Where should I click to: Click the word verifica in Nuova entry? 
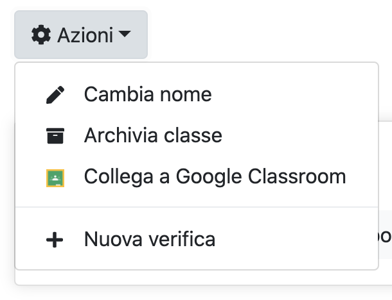tap(182, 239)
